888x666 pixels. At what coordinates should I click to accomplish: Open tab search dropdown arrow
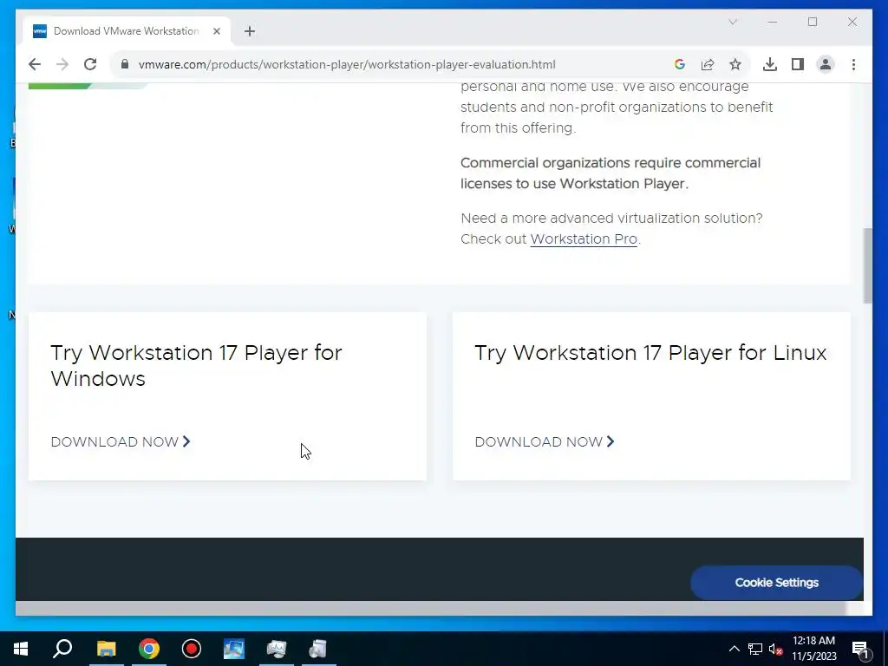pyautogui.click(x=733, y=22)
